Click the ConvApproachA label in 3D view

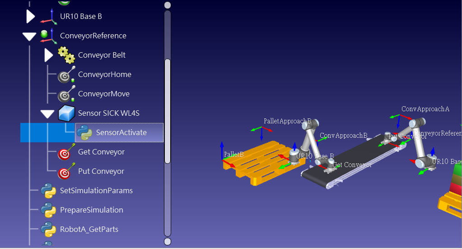click(x=425, y=109)
